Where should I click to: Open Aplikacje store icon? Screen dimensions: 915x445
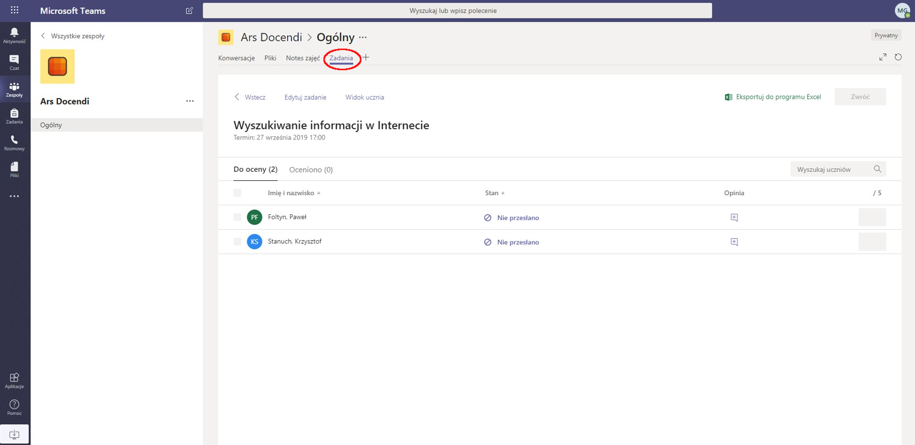coord(14,380)
